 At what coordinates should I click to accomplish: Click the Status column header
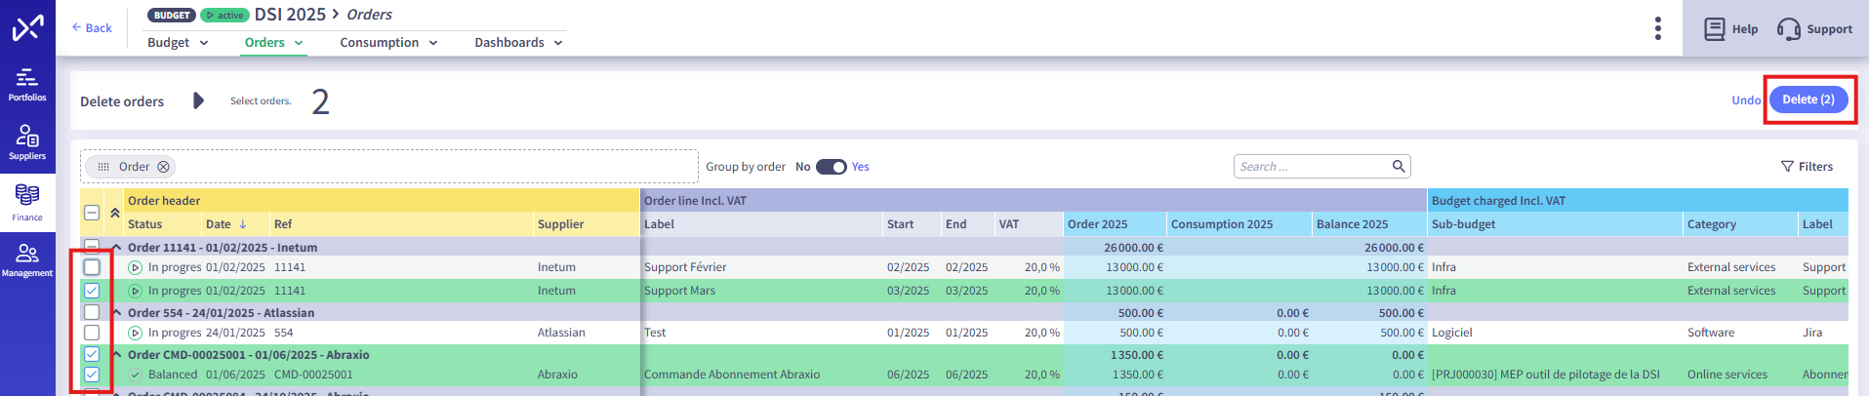coord(144,224)
